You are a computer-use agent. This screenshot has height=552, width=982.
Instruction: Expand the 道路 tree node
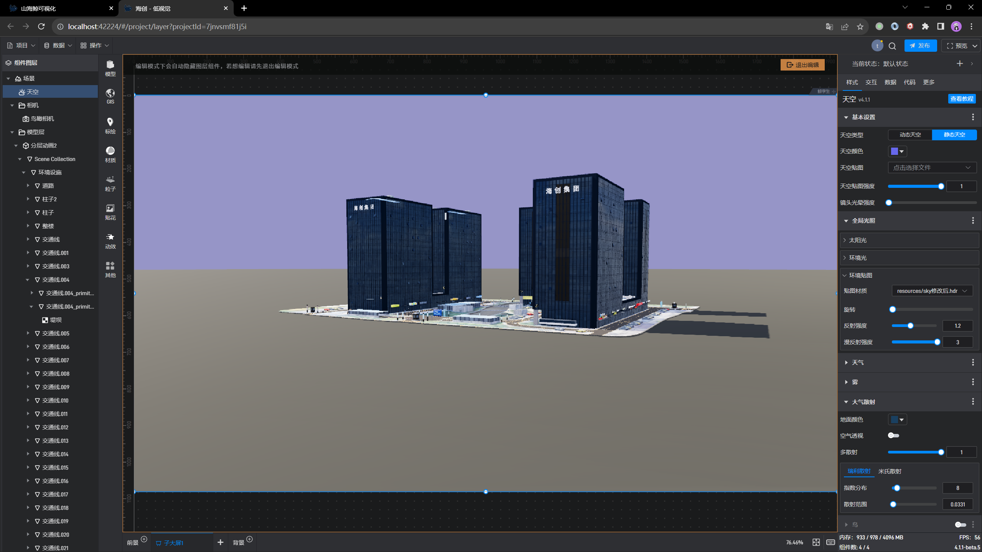(28, 186)
